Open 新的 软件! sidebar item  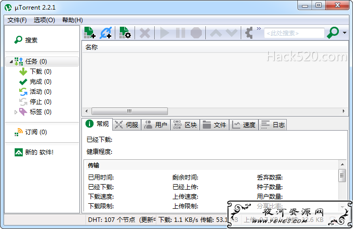34,152
